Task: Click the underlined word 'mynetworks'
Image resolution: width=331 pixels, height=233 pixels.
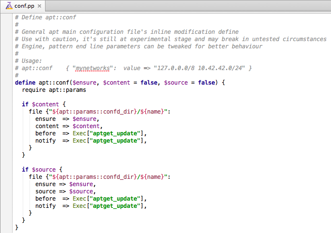Action: click(x=93, y=68)
